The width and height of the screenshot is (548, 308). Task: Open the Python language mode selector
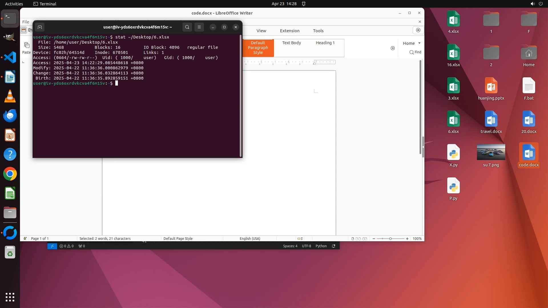click(x=321, y=246)
